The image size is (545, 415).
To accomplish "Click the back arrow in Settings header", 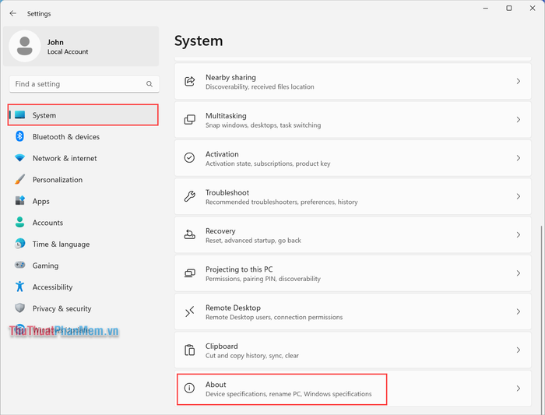I will (13, 13).
